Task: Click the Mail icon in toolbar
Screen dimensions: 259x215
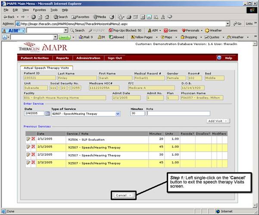Action: [x=121, y=17]
